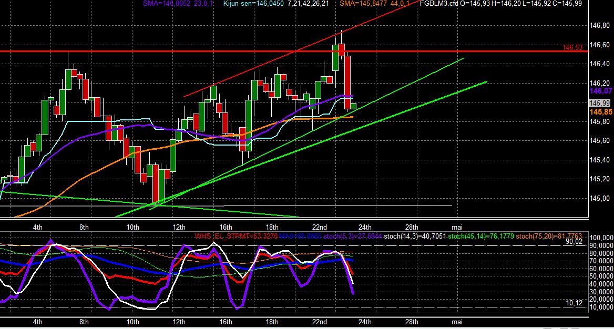This screenshot has width=614, height=329.
Task: Select the orange 145,85 SMA value tag
Action: click(601, 112)
